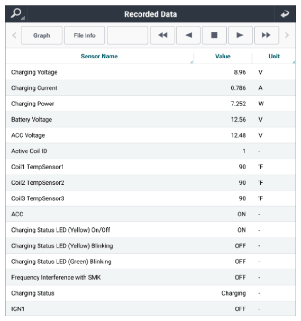The height and width of the screenshot is (321, 301).
Task: Select the Coil2 TempSensor2 row
Action: (150, 182)
